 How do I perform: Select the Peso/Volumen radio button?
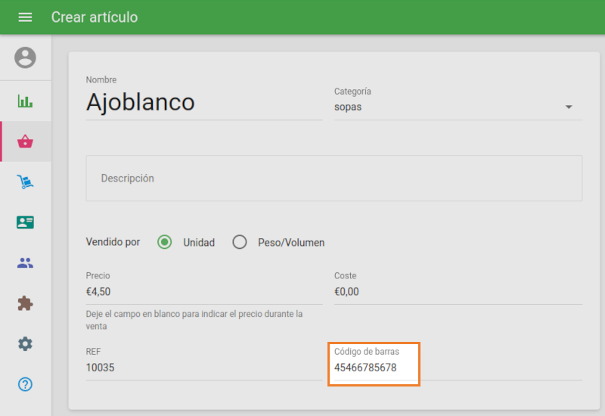pos(240,243)
